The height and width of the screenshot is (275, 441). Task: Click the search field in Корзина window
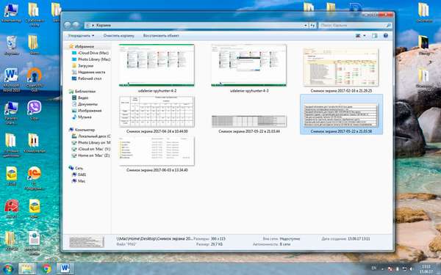point(355,25)
